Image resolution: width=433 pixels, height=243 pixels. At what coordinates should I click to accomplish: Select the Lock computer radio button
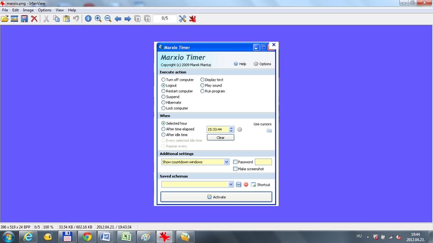(164, 108)
